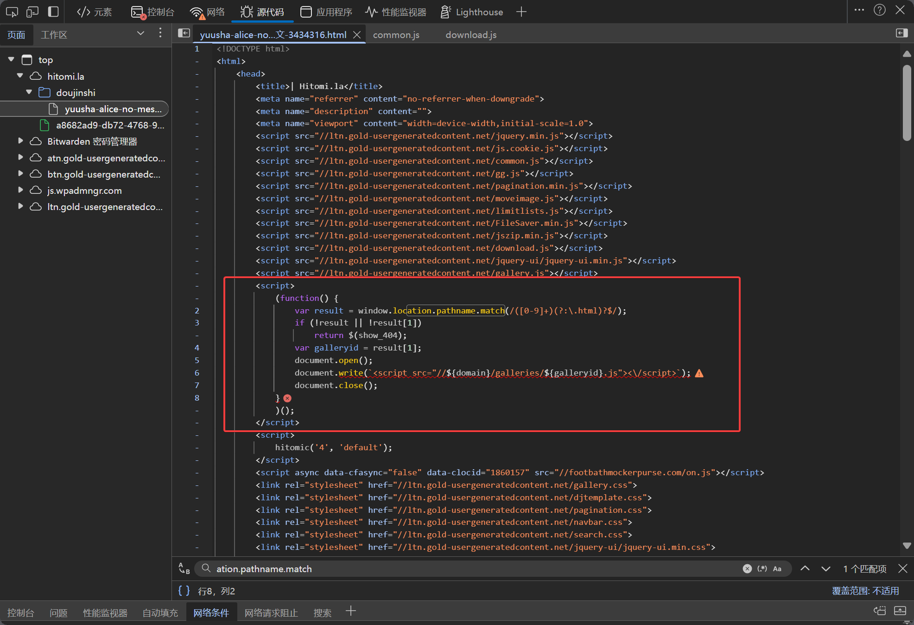Add a drawer tool with plus icon
Viewport: 914px width, 625px height.
point(351,611)
